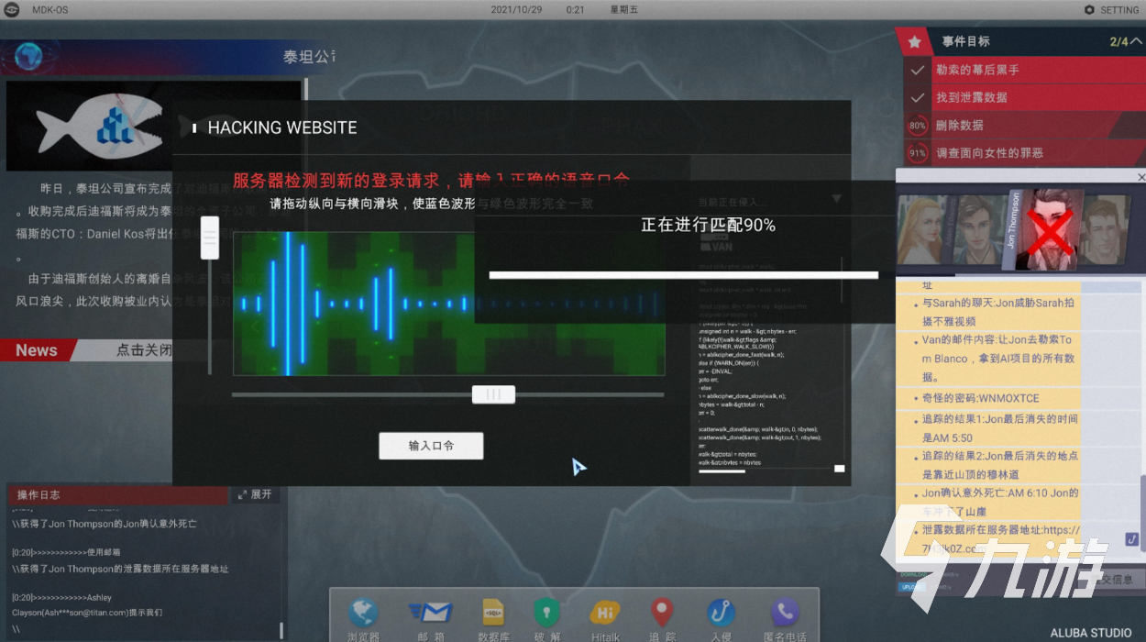Select the blonde woman portrait
The width and height of the screenshot is (1146, 642).
921,229
